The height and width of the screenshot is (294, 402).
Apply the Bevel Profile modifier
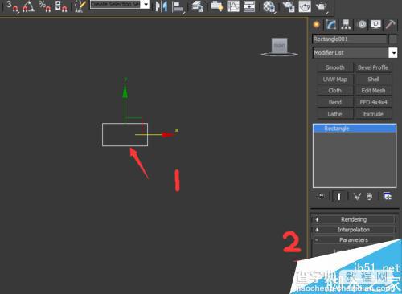tap(373, 67)
